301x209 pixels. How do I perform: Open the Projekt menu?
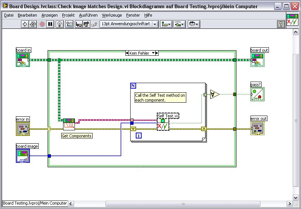click(x=68, y=15)
